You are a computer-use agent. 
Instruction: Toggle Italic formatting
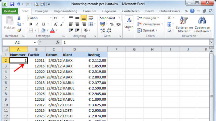[37, 24]
